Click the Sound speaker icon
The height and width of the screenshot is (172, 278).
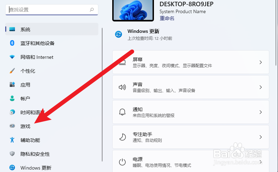tap(122, 87)
